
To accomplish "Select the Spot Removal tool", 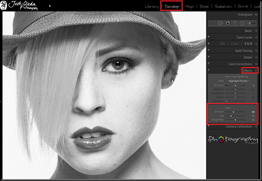I will point(220,23).
